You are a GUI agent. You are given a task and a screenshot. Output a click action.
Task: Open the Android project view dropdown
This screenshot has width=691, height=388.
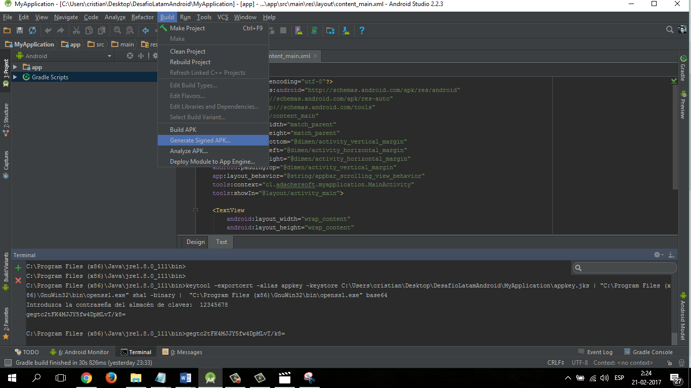[x=65, y=56]
